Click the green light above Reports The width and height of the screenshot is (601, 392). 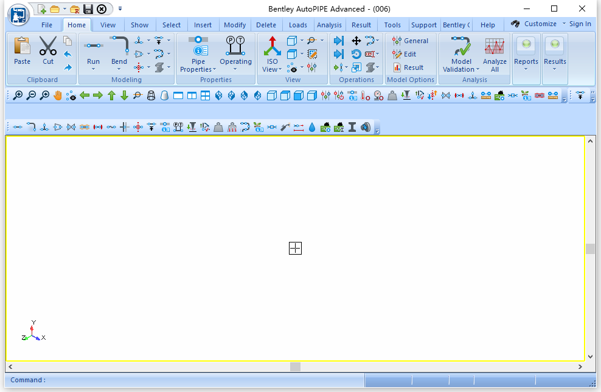click(526, 44)
